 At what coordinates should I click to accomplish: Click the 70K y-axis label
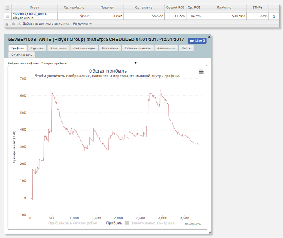tap(23, 79)
